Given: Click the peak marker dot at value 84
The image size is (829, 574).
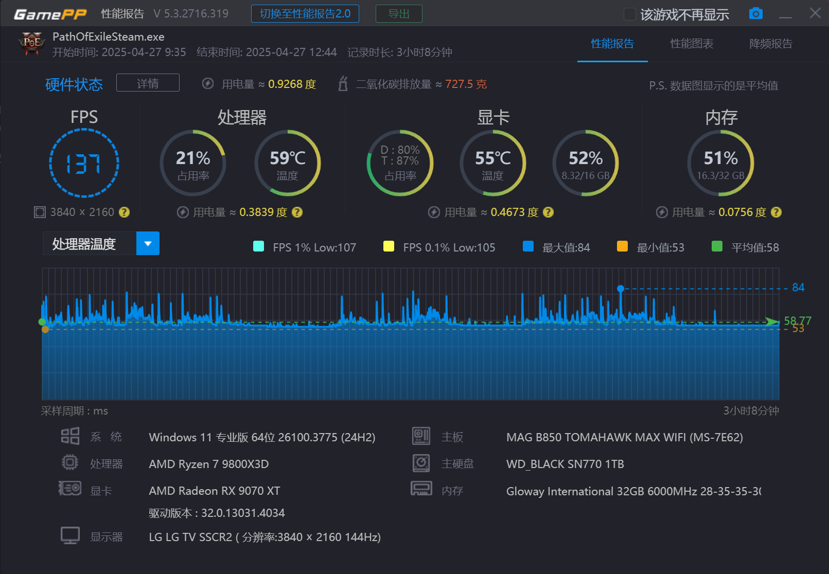Looking at the screenshot, I should coord(621,289).
